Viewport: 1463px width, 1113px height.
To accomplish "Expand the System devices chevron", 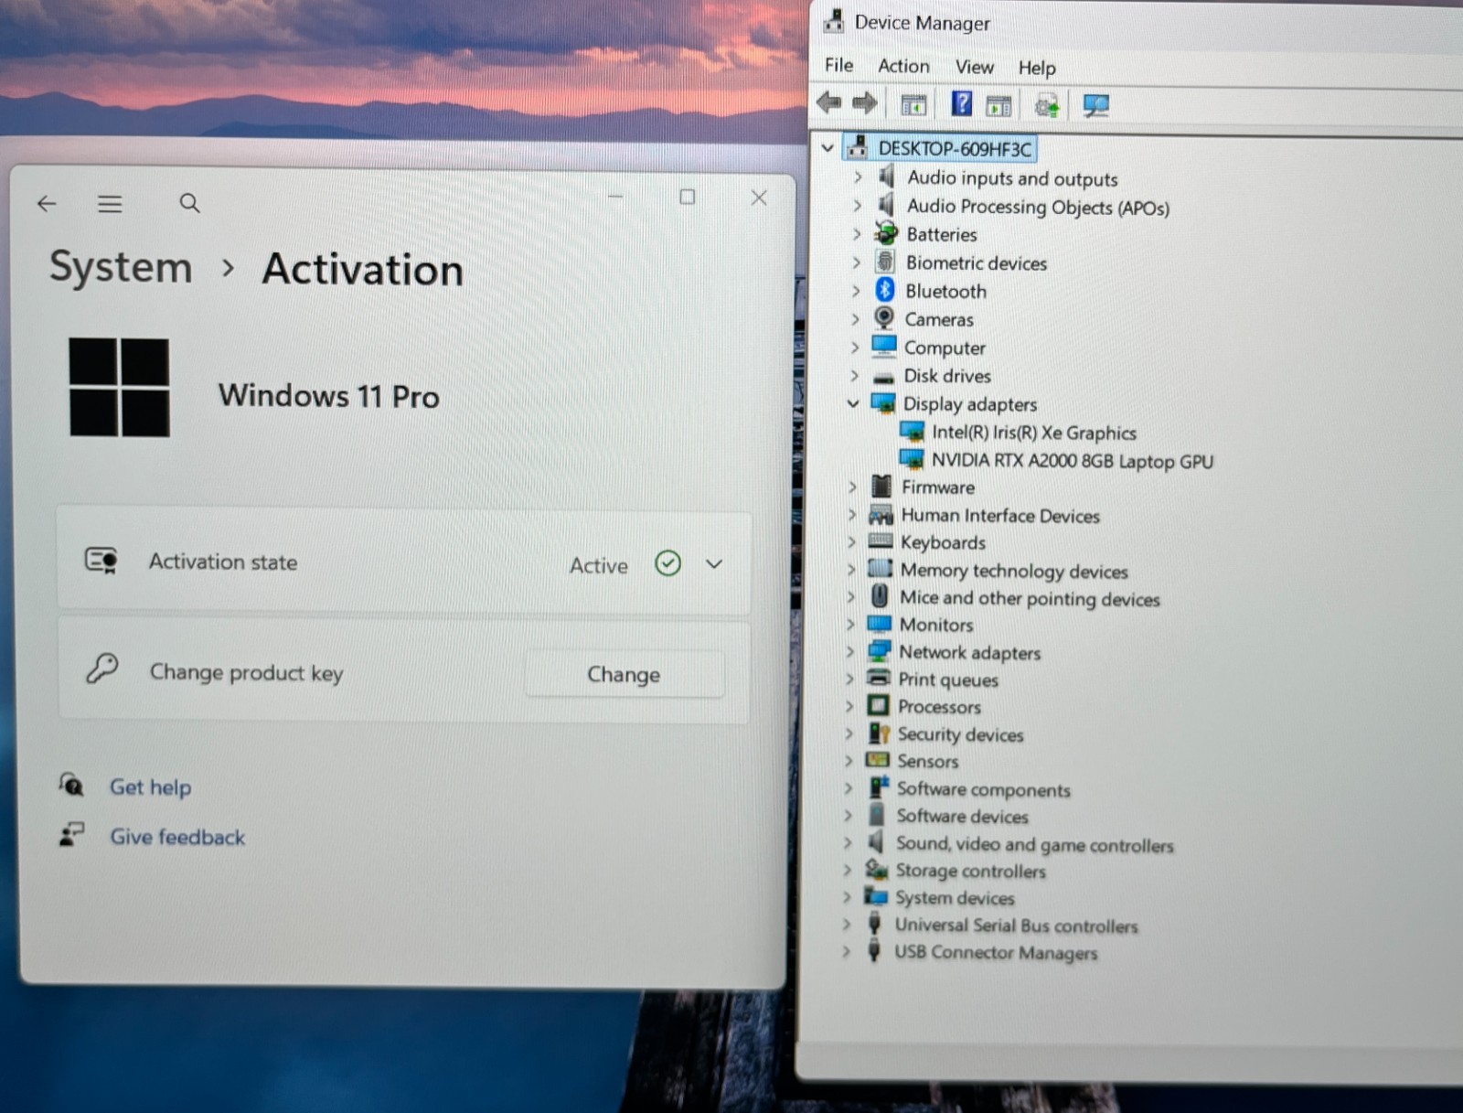I will click(847, 896).
